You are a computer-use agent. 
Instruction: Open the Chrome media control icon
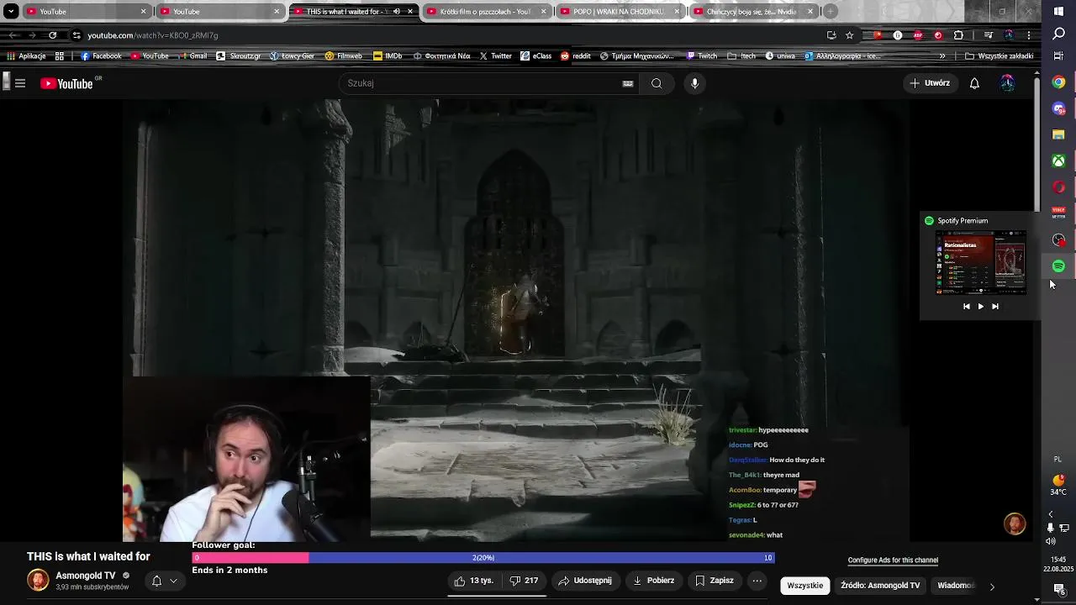989,35
